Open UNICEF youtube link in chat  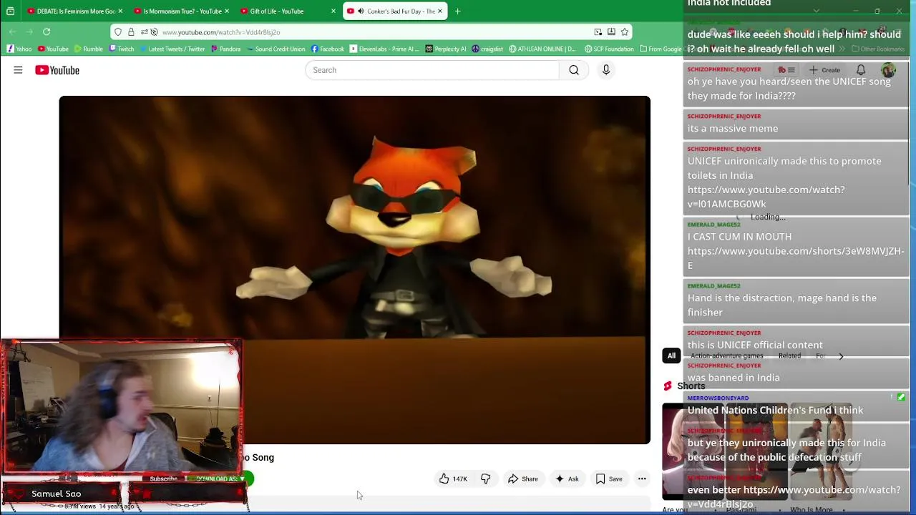click(x=766, y=197)
